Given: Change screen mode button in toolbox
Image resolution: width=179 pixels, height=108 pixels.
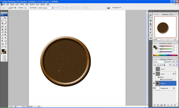Looking at the screenshot, I should [4, 60].
